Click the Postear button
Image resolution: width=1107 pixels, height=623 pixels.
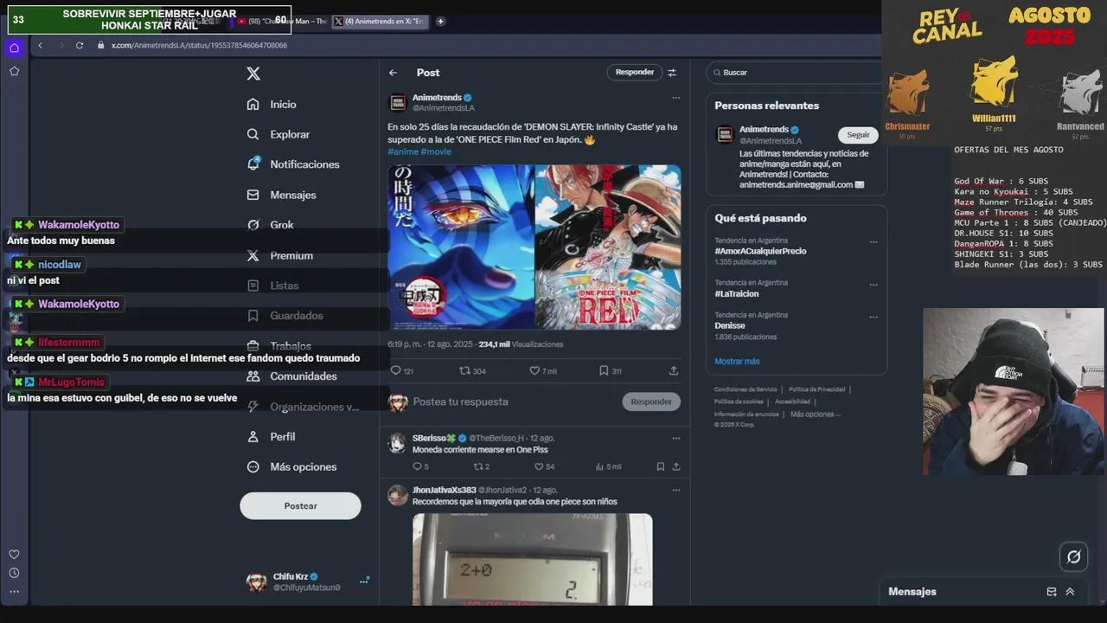coord(300,506)
